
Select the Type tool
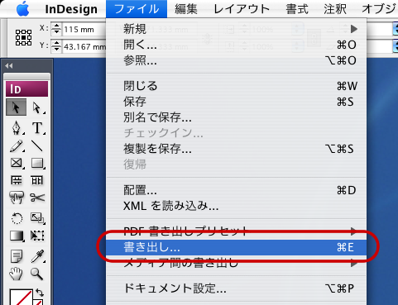37,128
